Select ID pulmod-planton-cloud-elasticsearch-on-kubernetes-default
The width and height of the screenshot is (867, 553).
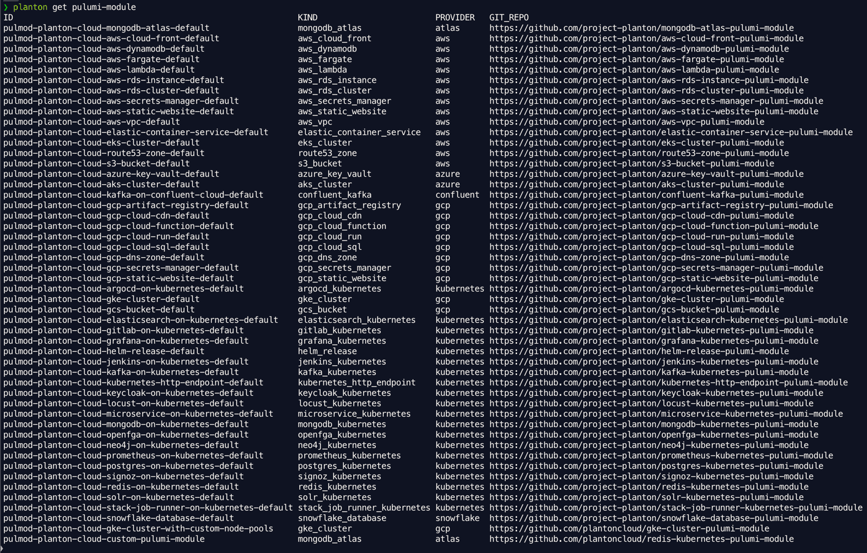(x=141, y=320)
